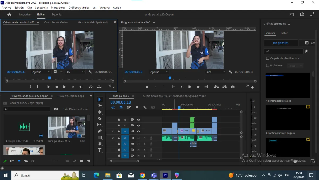
Task: Toggle lock on track V3
Action: coord(119,120)
